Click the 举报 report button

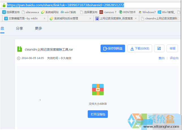coord(172,48)
